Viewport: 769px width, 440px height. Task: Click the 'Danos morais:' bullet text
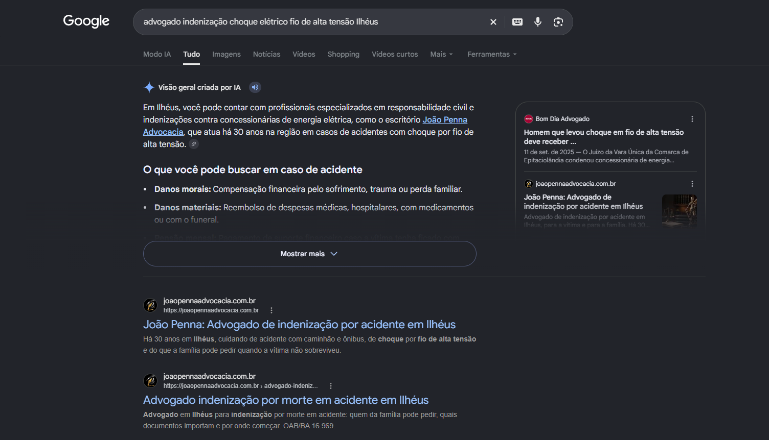[x=183, y=189]
